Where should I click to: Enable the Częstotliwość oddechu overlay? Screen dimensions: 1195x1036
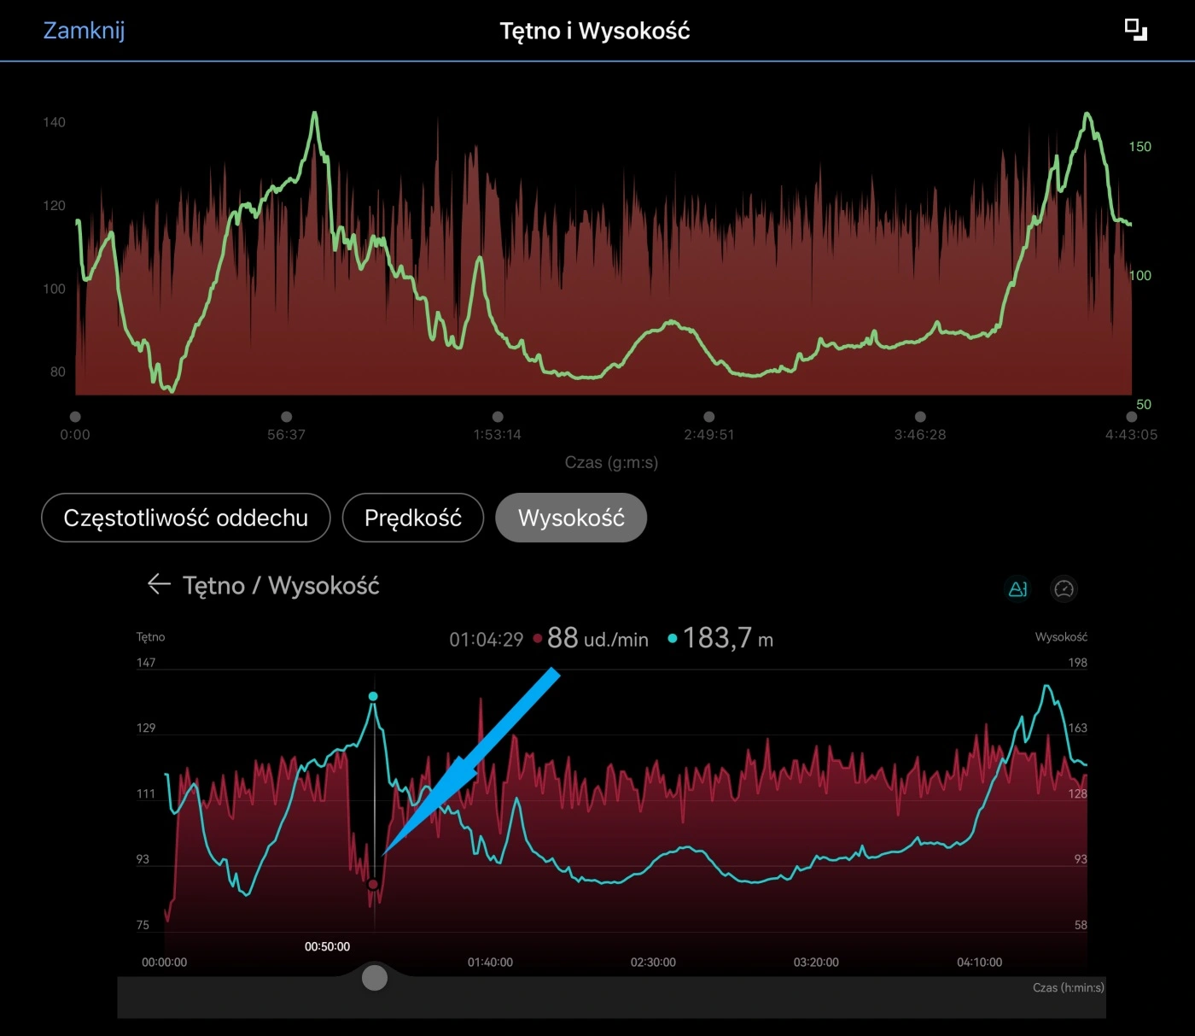(x=185, y=518)
